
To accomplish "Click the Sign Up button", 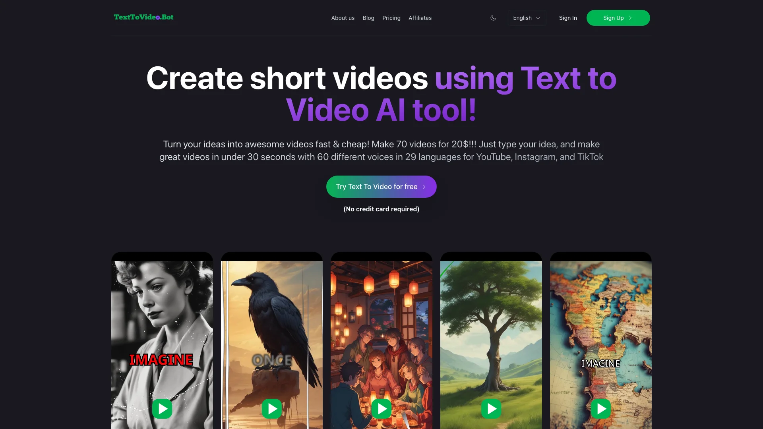I will [618, 17].
